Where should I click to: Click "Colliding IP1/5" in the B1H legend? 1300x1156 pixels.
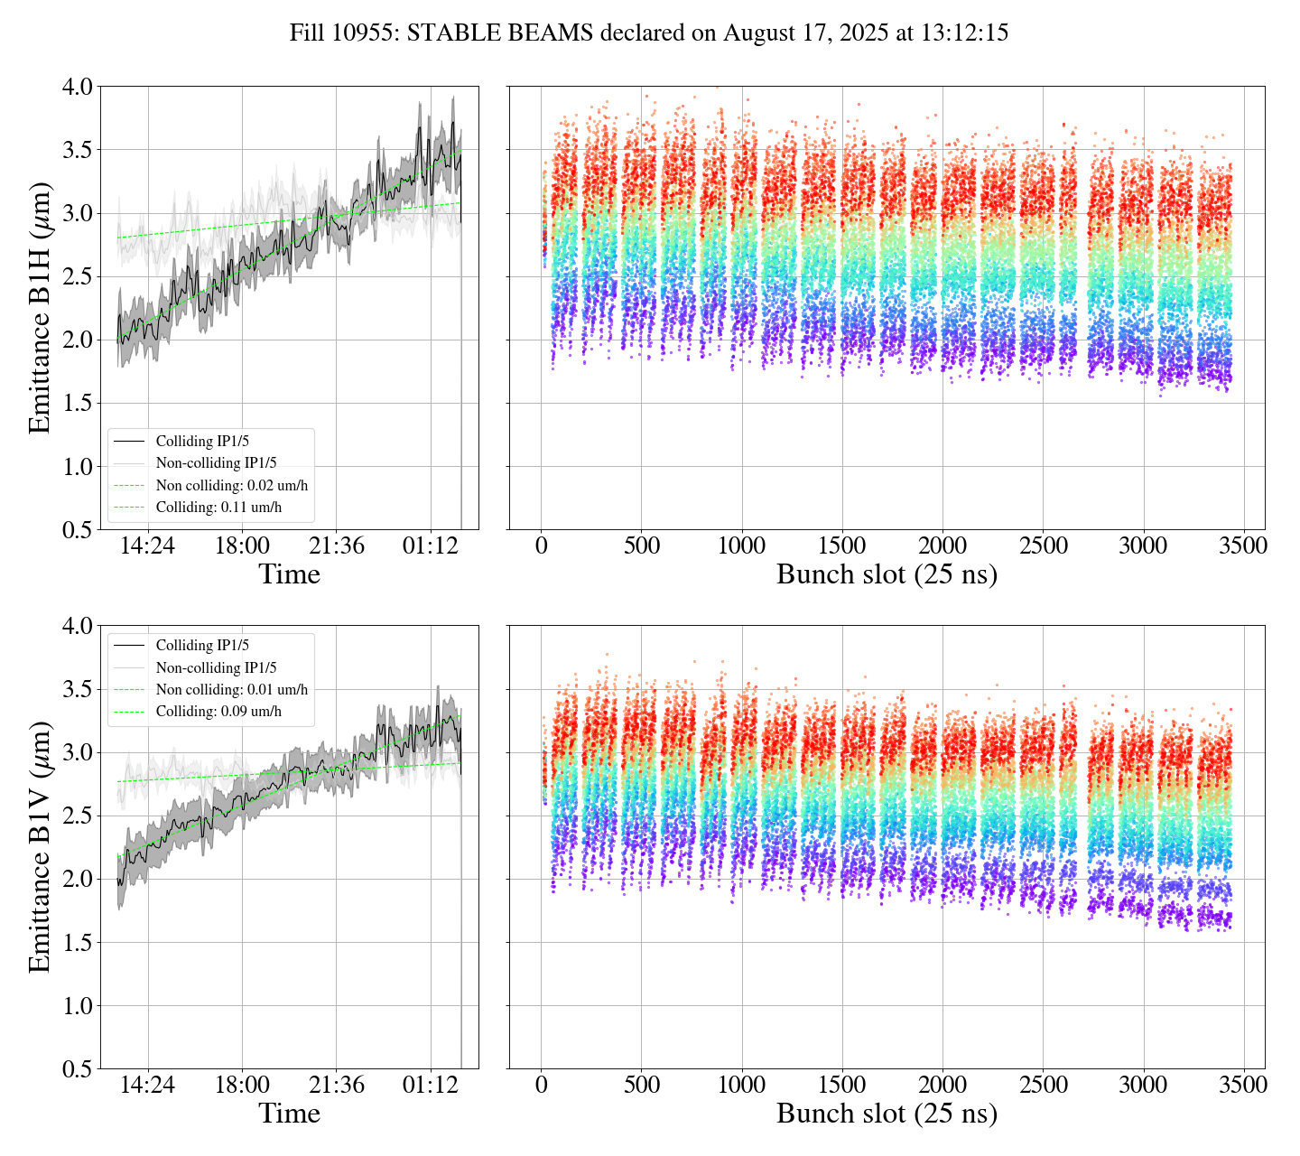pyautogui.click(x=202, y=442)
